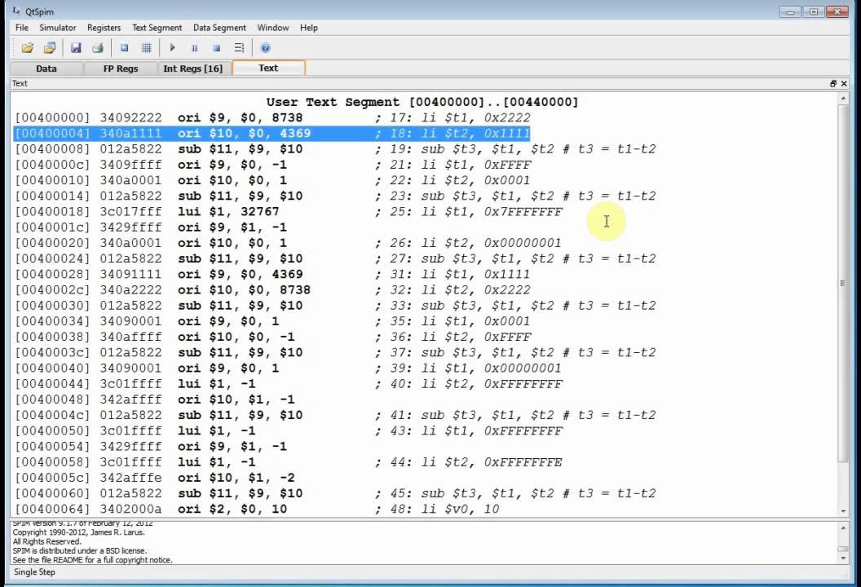Click the text segment scroll down arrow

(x=843, y=511)
